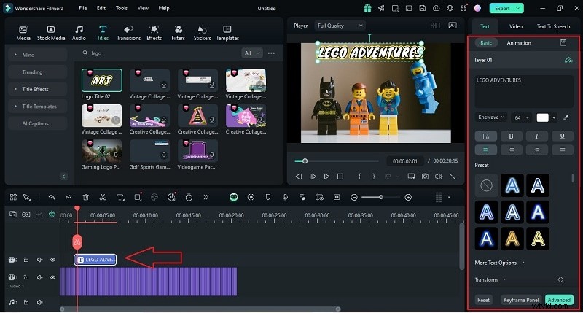583x313 pixels.
Task: Mute track 2 audio
Action: pyautogui.click(x=40, y=260)
